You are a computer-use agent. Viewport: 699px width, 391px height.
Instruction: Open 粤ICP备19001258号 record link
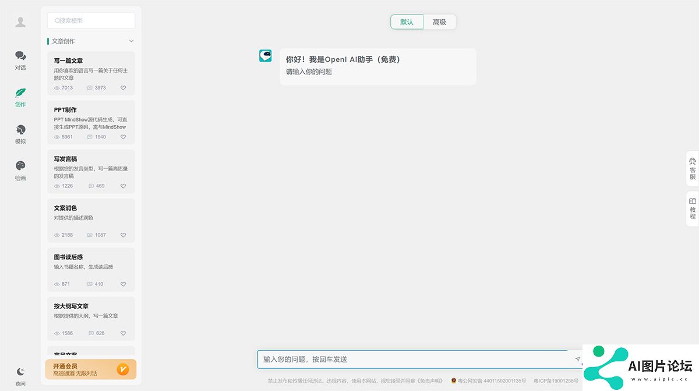[556, 381]
